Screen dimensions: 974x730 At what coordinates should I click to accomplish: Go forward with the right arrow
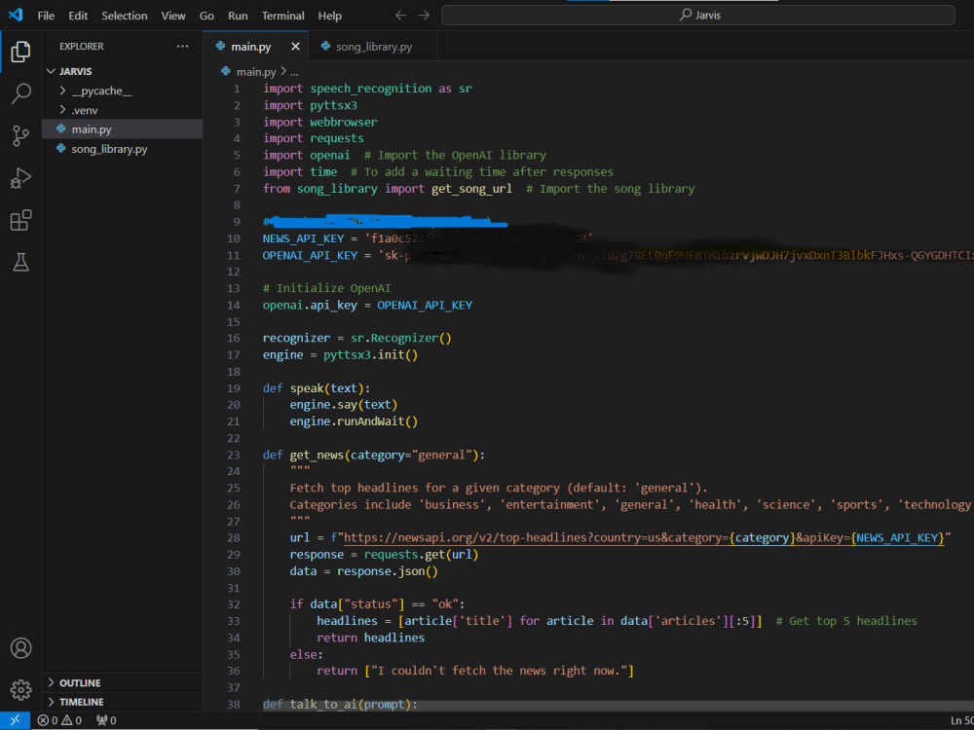424,15
